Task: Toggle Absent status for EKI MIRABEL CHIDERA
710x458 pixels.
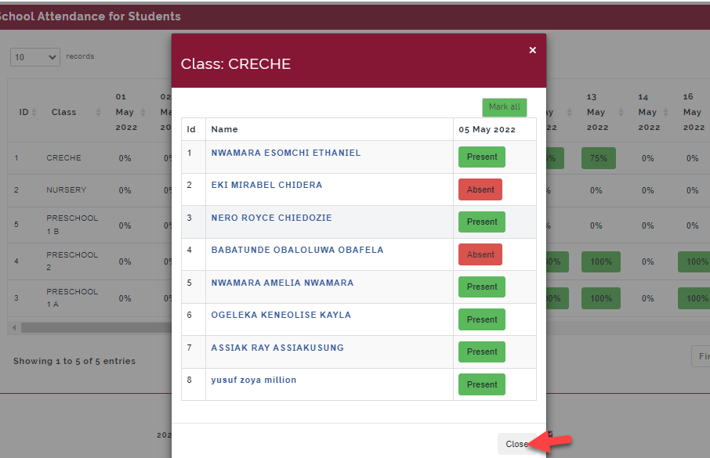Action: click(x=480, y=189)
